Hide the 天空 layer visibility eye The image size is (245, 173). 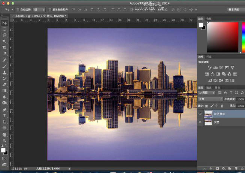tap(200, 122)
